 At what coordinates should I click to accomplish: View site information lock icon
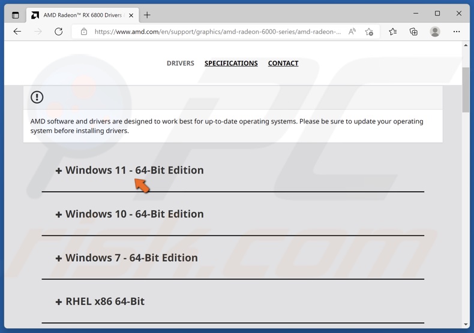(84, 31)
